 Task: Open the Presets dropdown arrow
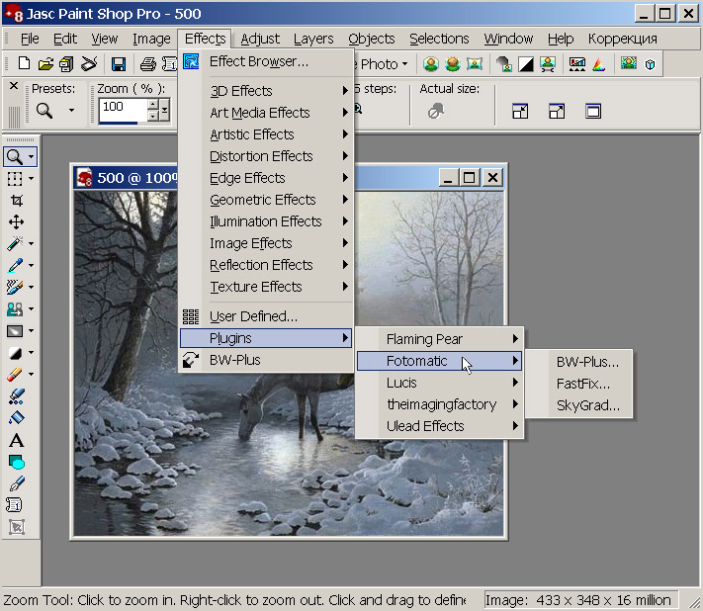click(71, 111)
